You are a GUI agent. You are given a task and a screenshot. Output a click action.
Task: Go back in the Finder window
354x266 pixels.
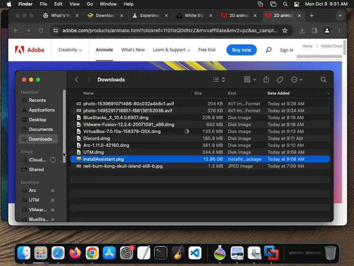point(76,80)
